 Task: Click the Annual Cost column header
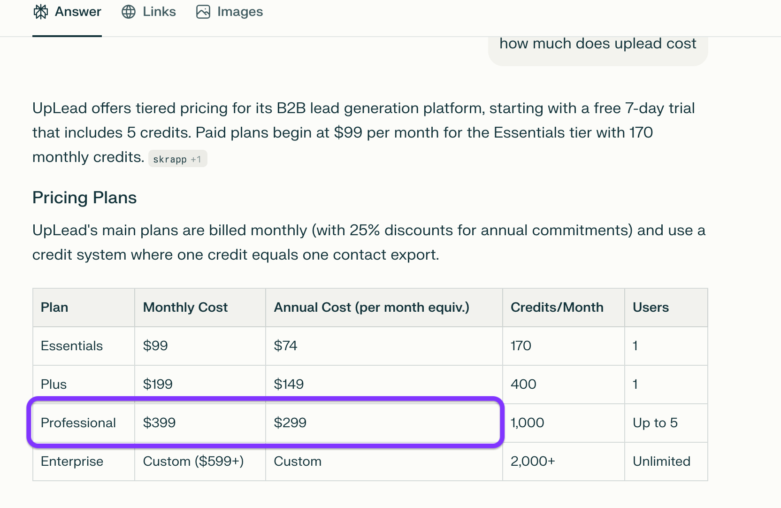(371, 308)
